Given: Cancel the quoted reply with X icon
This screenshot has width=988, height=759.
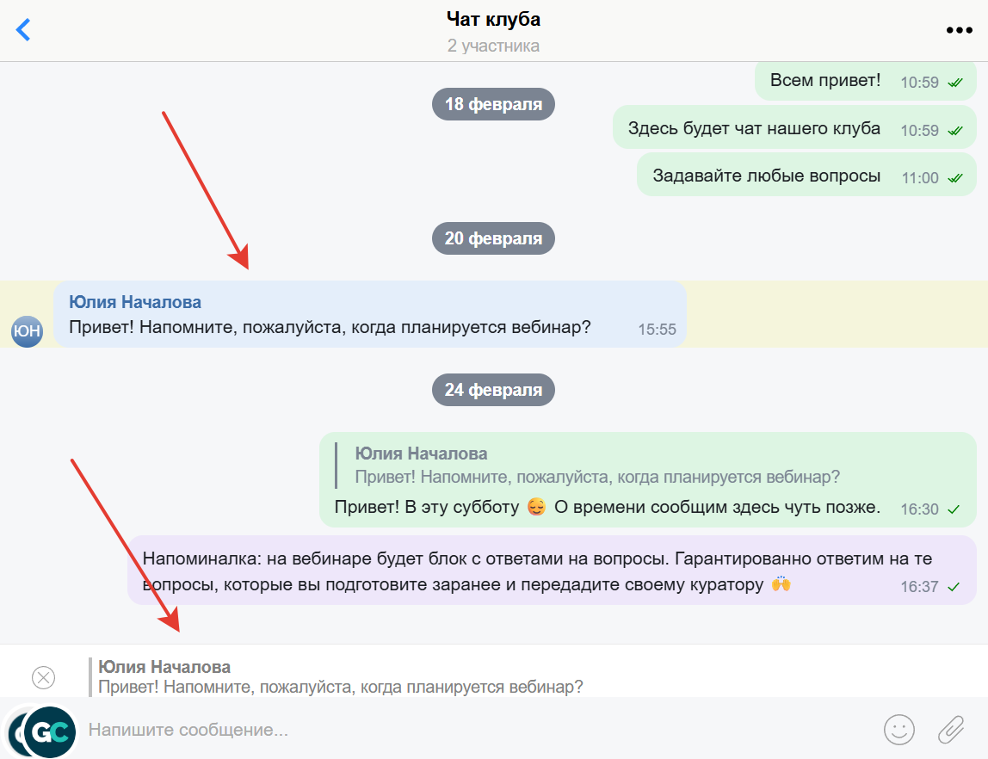Looking at the screenshot, I should point(44,678).
